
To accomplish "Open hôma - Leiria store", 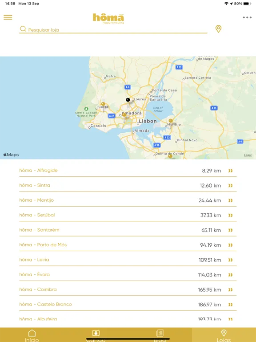I will click(x=128, y=260).
